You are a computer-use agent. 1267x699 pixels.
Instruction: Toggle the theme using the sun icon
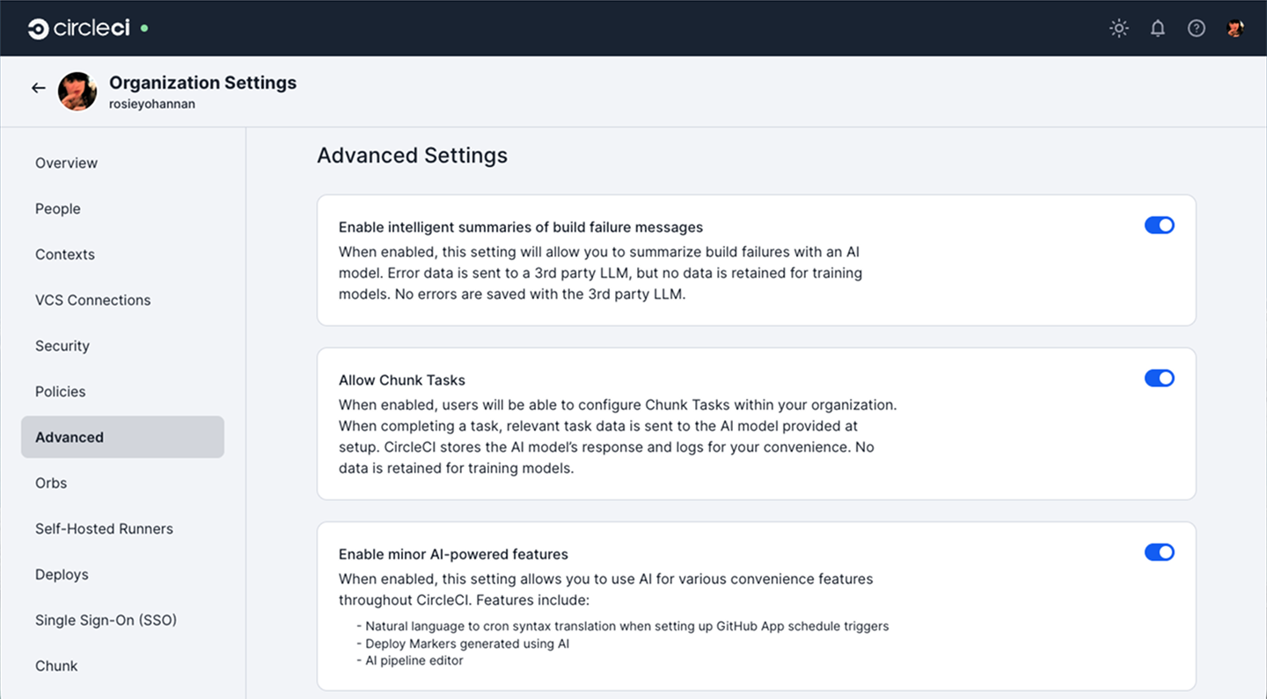tap(1118, 27)
